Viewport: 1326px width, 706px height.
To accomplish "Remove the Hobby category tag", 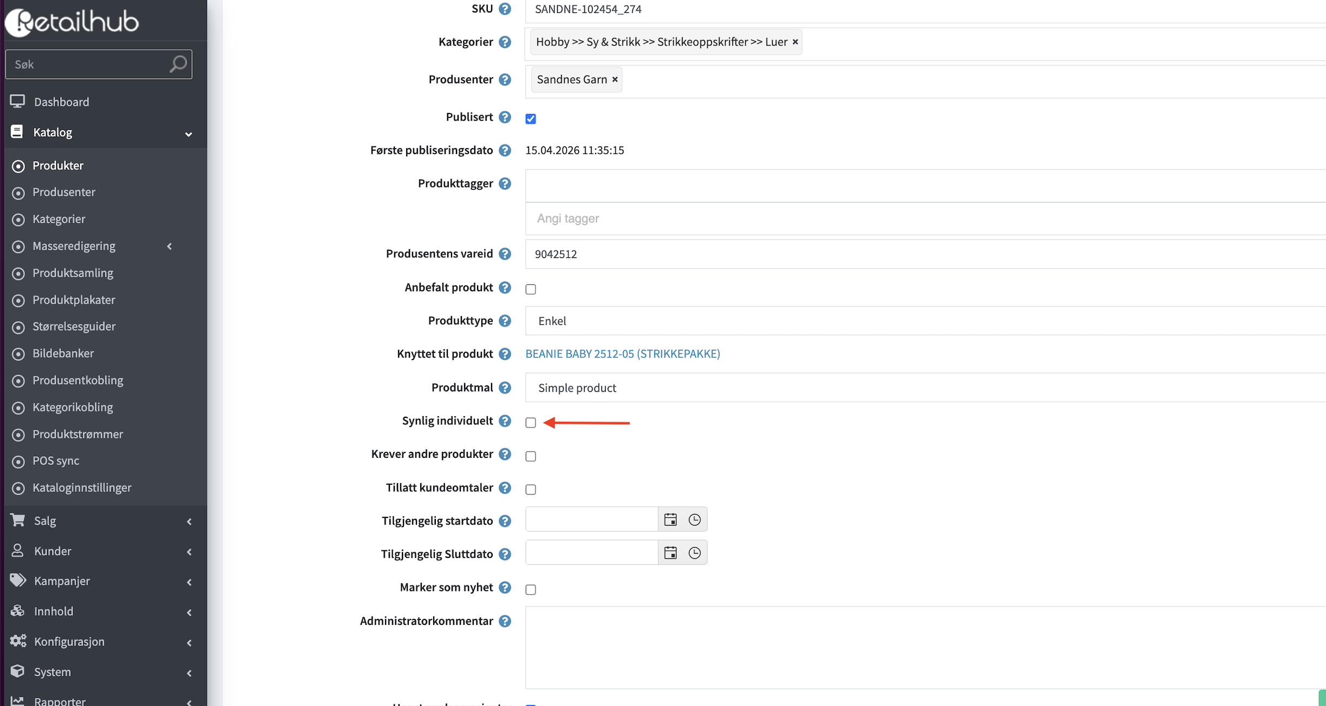I will click(x=795, y=42).
